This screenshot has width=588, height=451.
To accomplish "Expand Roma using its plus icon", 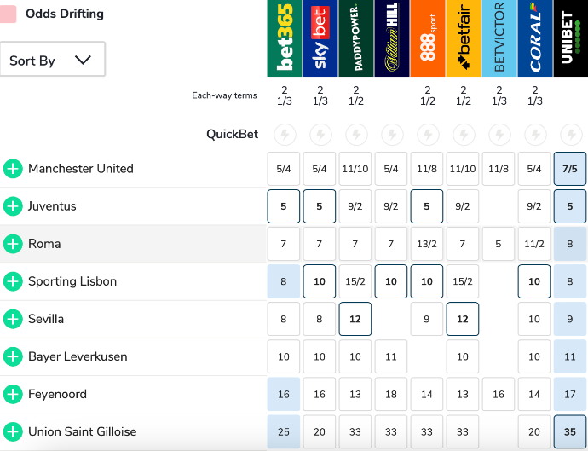I will click(x=13, y=244).
